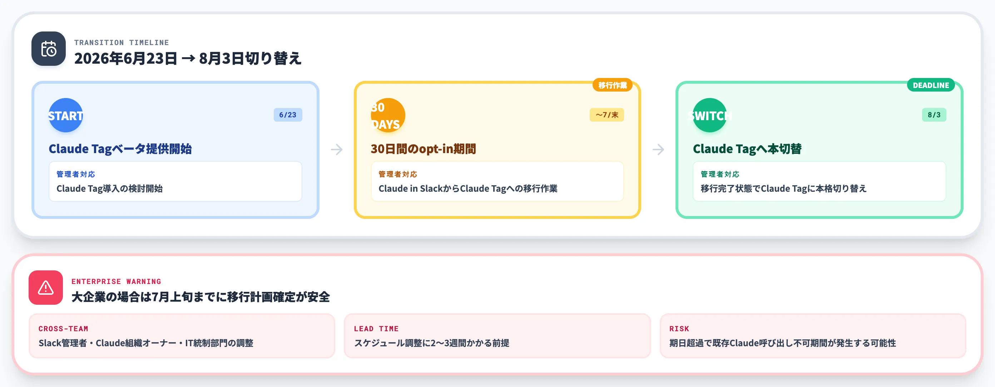Click the LEAD TIME label
The width and height of the screenshot is (995, 387).
(376, 329)
